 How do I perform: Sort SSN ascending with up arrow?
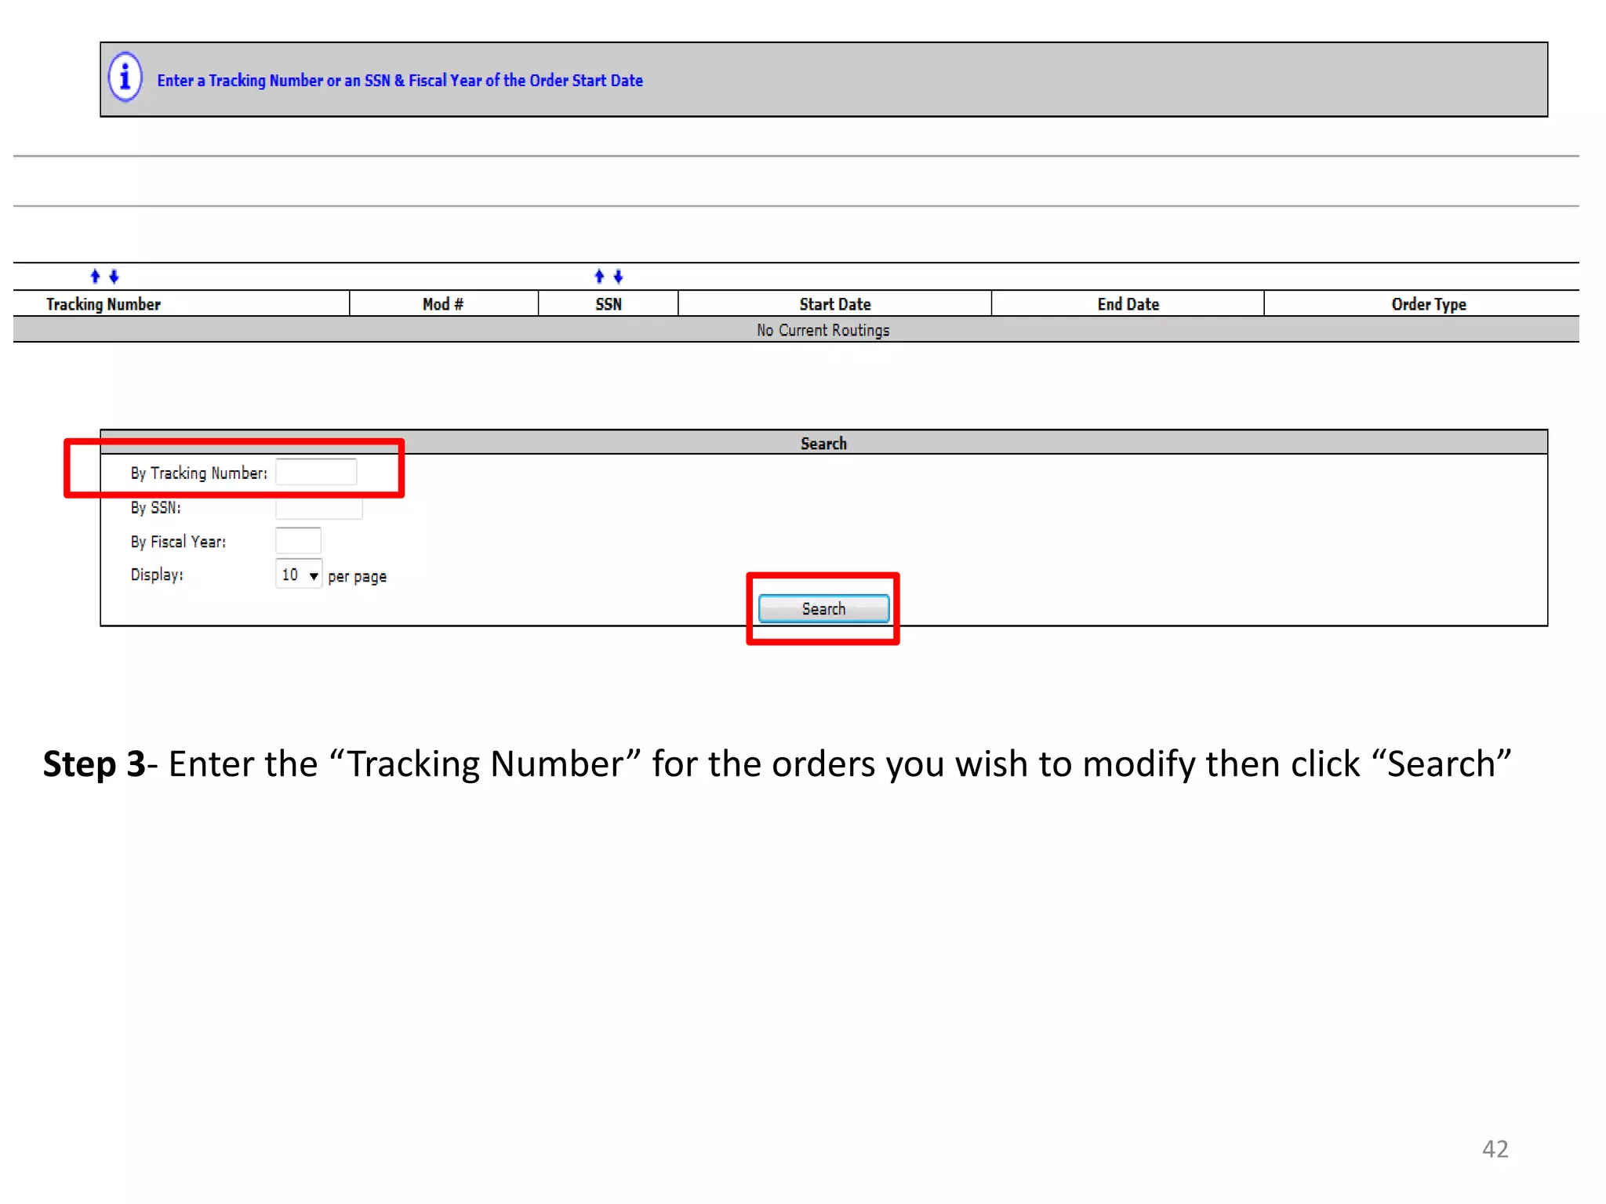coord(600,276)
